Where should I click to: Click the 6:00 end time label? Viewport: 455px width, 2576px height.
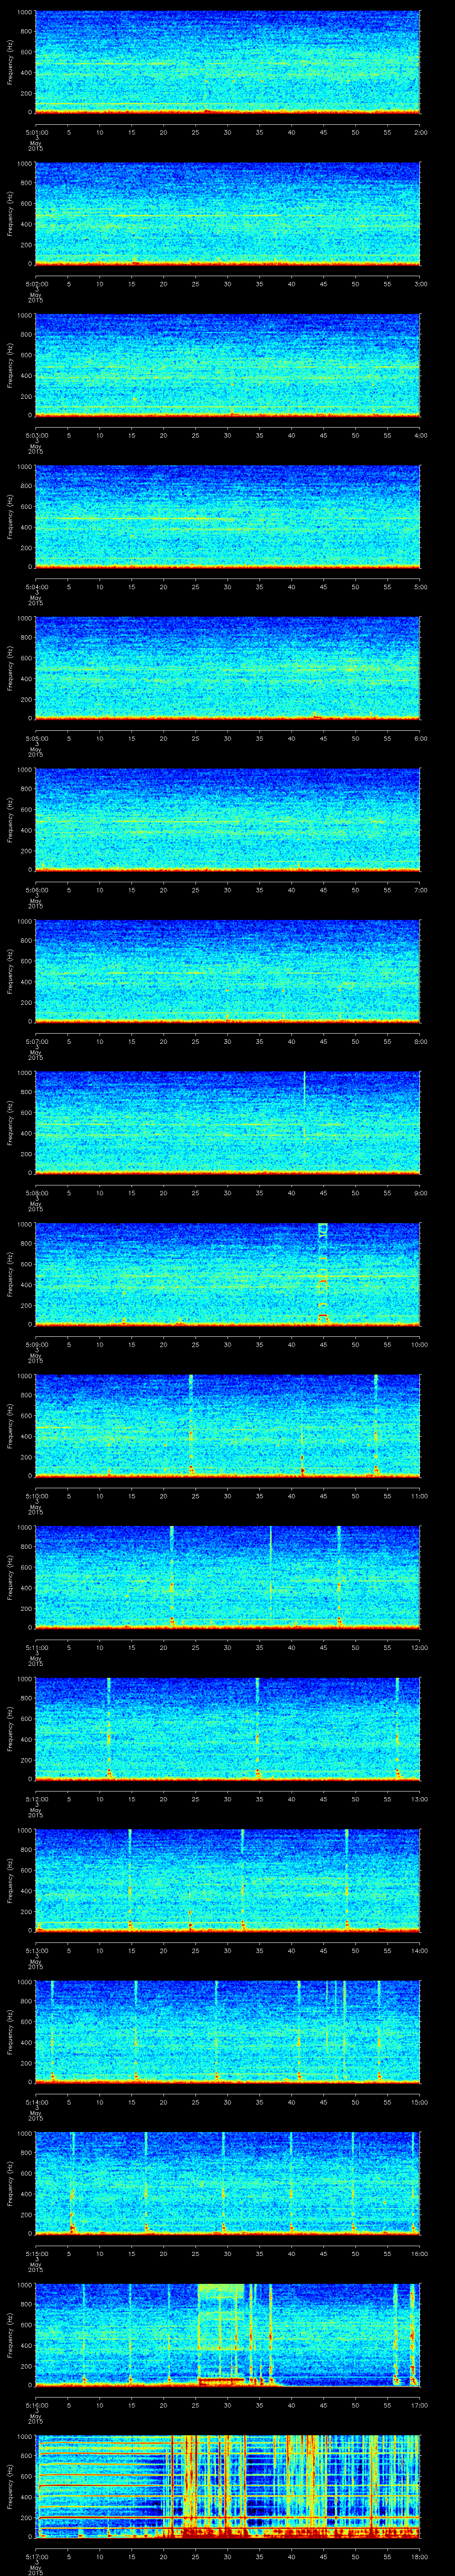coord(420,739)
